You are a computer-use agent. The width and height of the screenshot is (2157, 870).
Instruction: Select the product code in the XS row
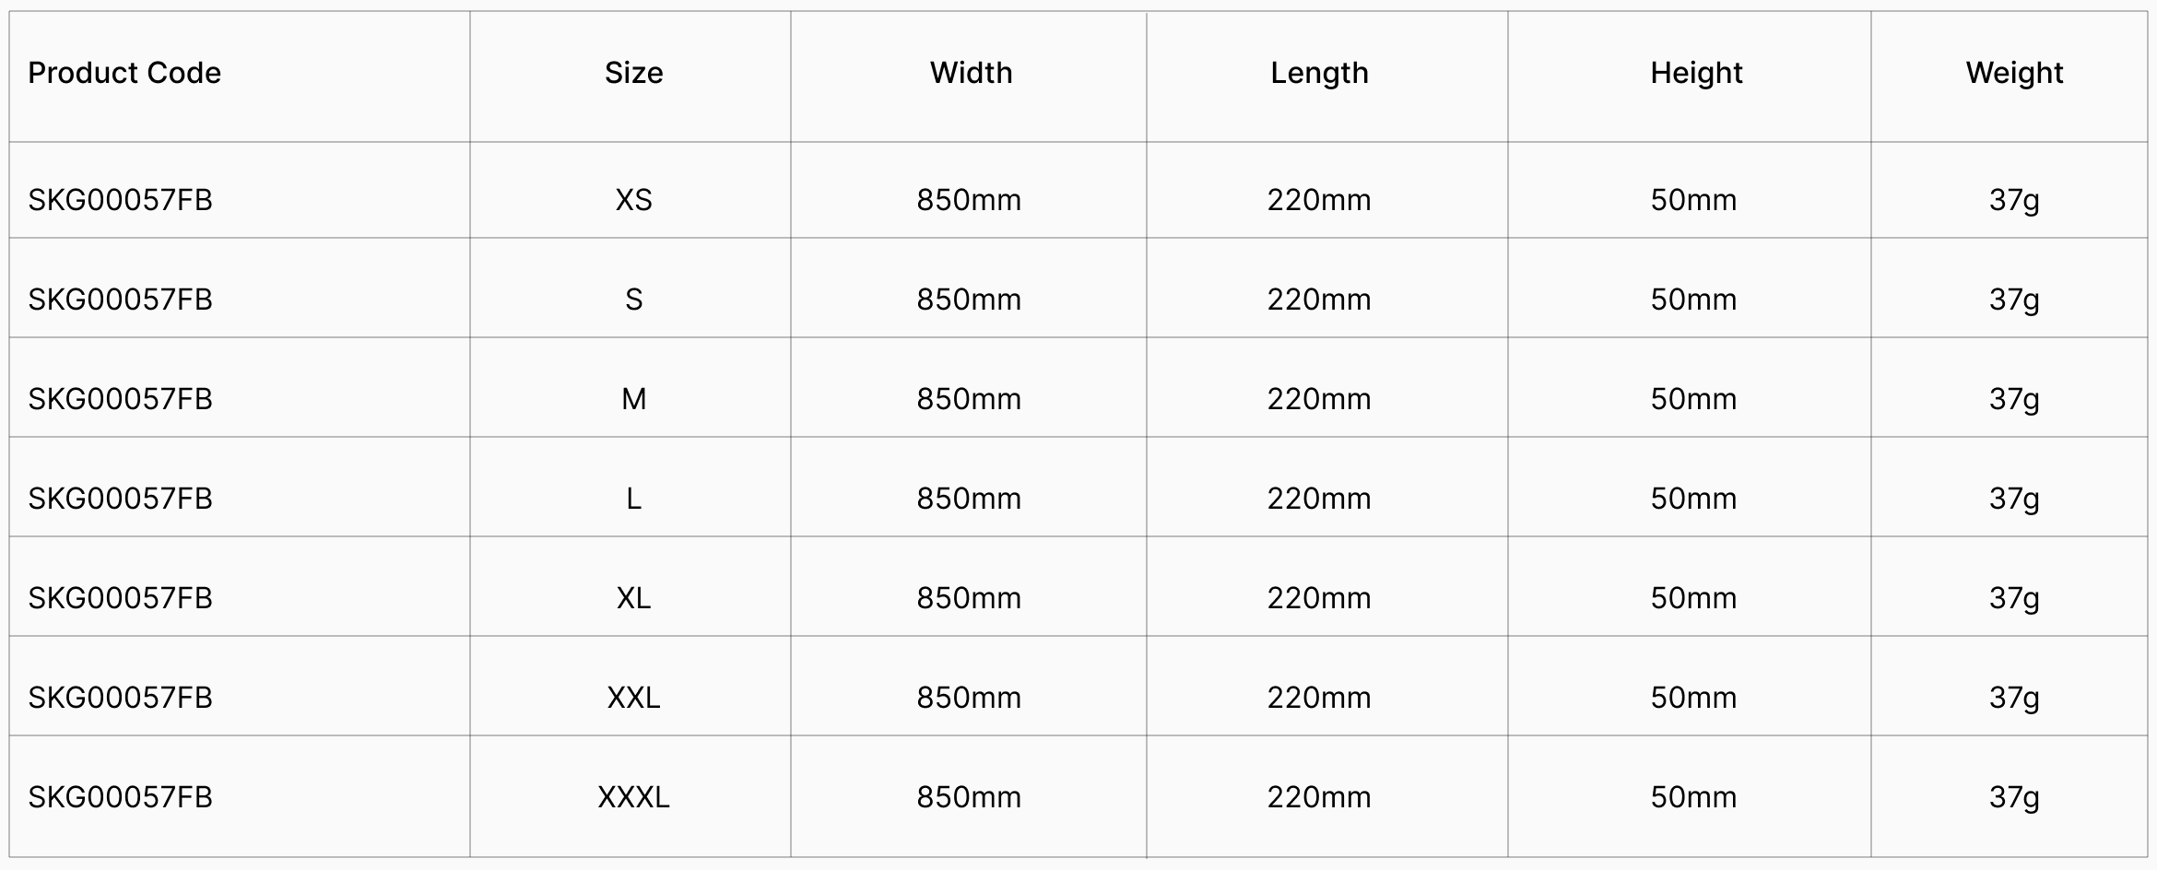point(120,200)
